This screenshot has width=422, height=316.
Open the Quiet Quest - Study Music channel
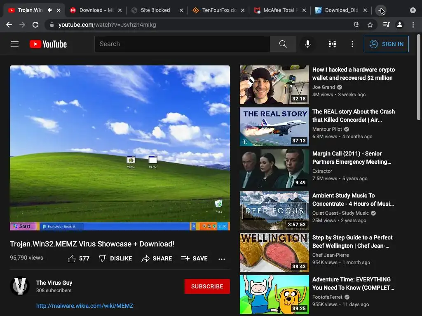340,213
